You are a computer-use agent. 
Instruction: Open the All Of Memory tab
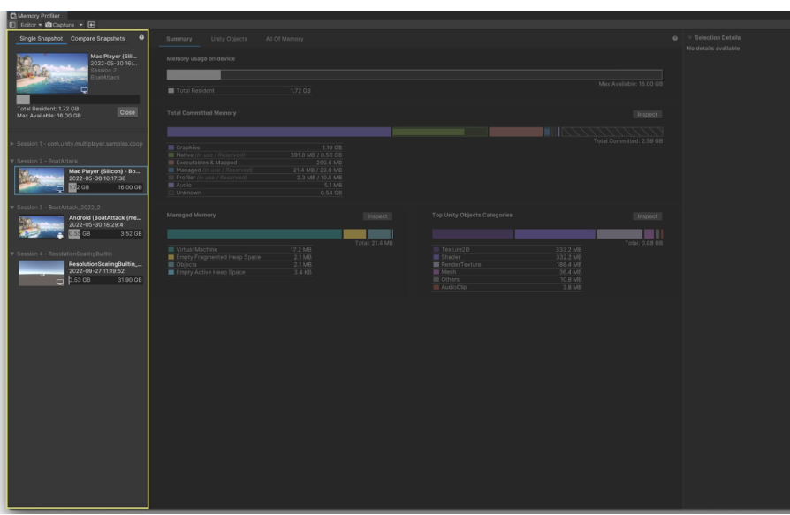285,39
